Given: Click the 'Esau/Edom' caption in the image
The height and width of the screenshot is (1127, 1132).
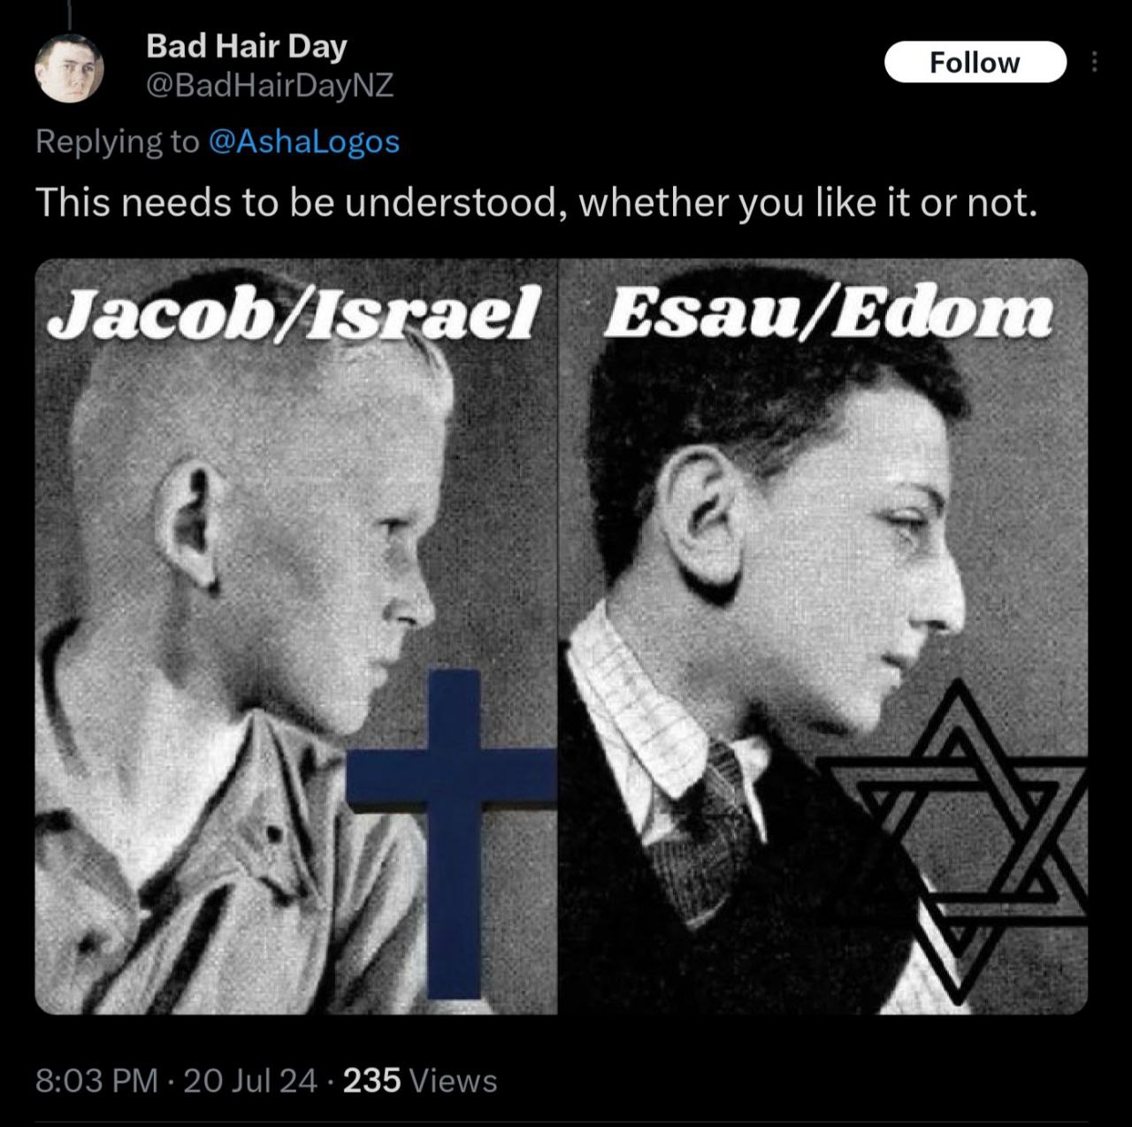Looking at the screenshot, I should (829, 314).
